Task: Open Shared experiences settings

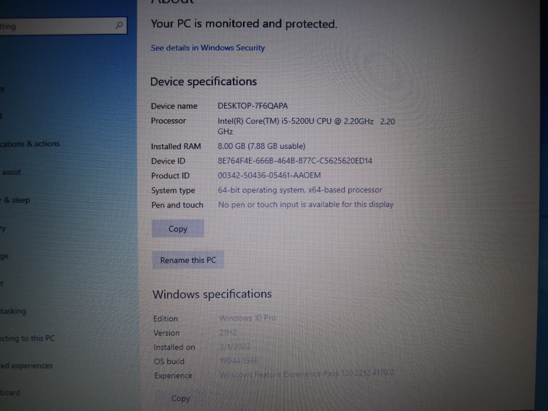Action: pos(26,366)
